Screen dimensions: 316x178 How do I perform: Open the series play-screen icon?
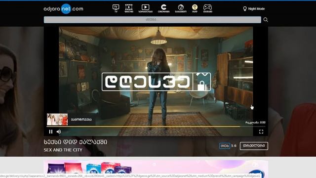pyautogui.click(x=145, y=9)
